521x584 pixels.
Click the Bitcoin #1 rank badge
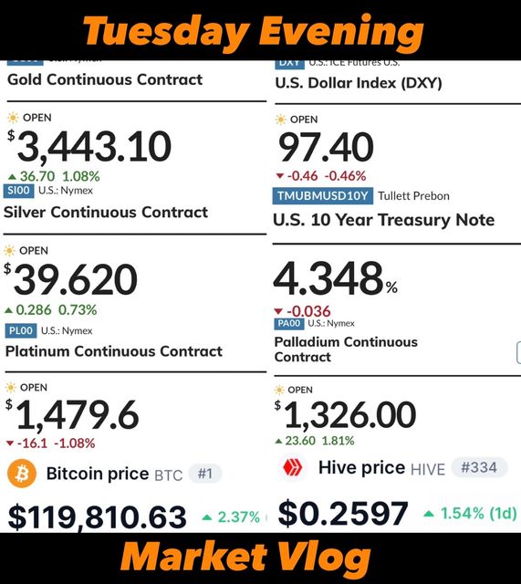click(205, 474)
